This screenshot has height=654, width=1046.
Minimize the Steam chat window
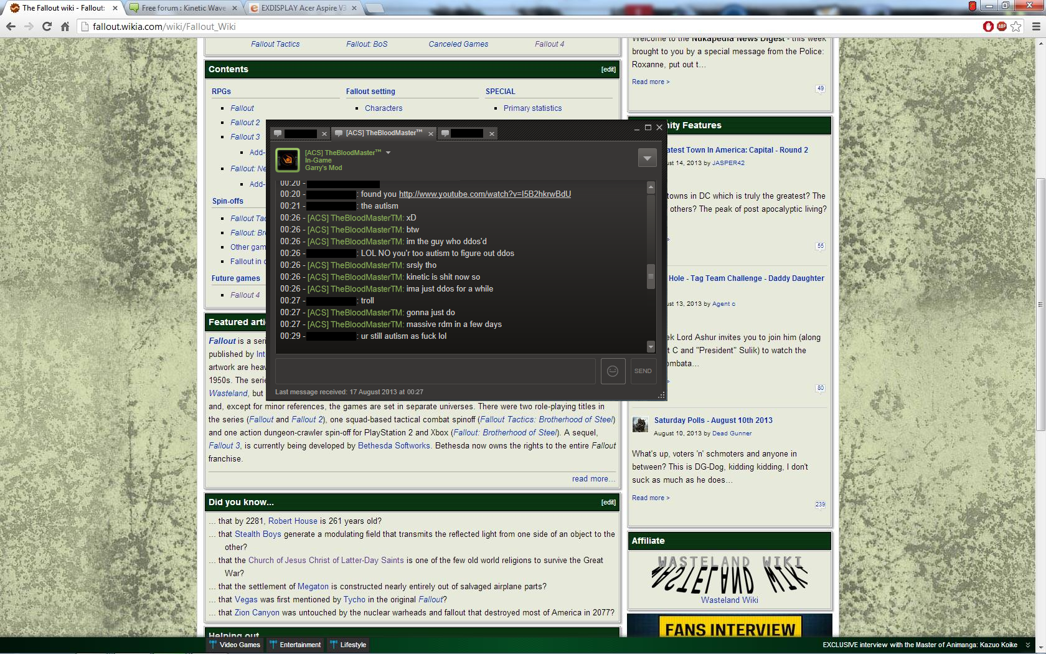tap(636, 128)
